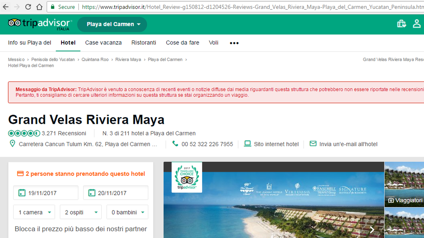Click the green phone icon
The height and width of the screenshot is (238, 424).
click(x=175, y=144)
